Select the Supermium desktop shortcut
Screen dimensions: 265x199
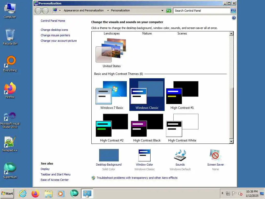coord(10,170)
